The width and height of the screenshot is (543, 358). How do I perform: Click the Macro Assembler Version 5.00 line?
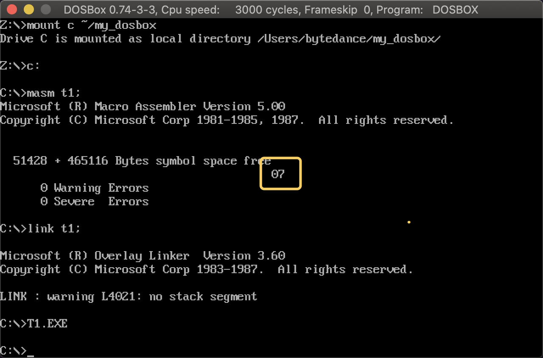pos(143,106)
